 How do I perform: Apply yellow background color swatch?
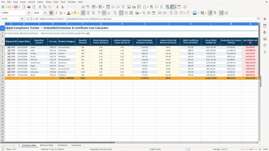[x=75, y=13]
